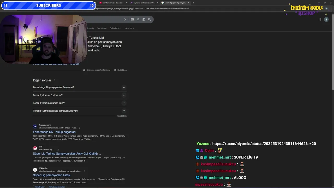Image resolution: width=334 pixels, height=188 pixels.
Task: Open a new browser tab
Action: pos(193,3)
